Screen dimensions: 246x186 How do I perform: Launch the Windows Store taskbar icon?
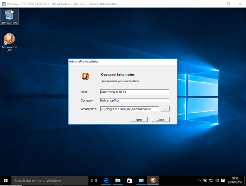tap(129, 180)
